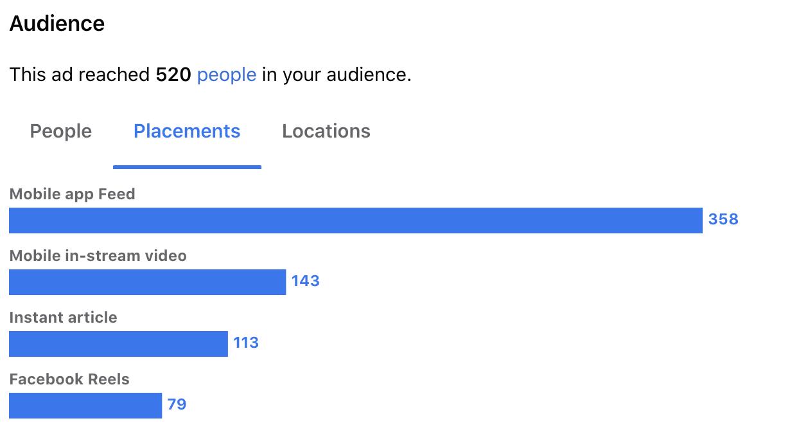
Task: Open the People tab
Action: point(61,131)
